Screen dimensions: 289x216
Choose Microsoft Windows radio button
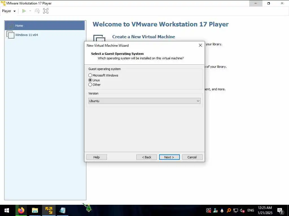pyautogui.click(x=90, y=75)
